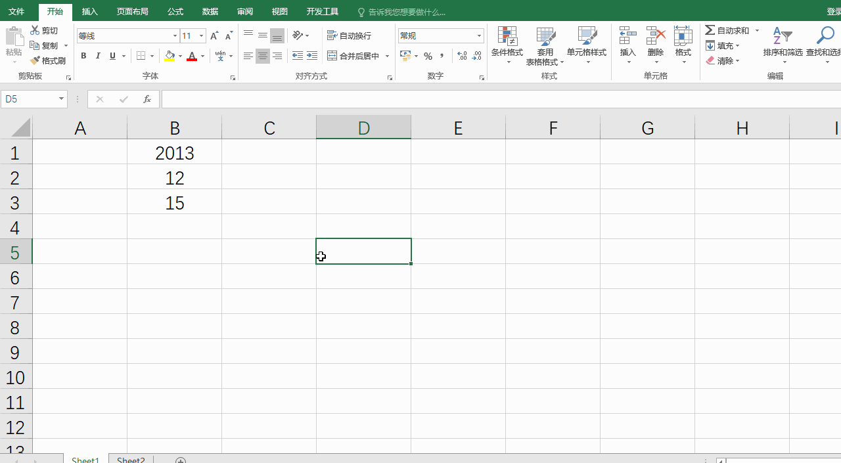This screenshot has height=463, width=841.
Task: Toggle align text left
Action: (x=248, y=56)
